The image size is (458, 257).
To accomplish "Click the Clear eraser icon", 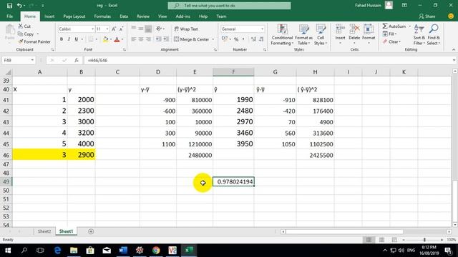I will click(385, 41).
